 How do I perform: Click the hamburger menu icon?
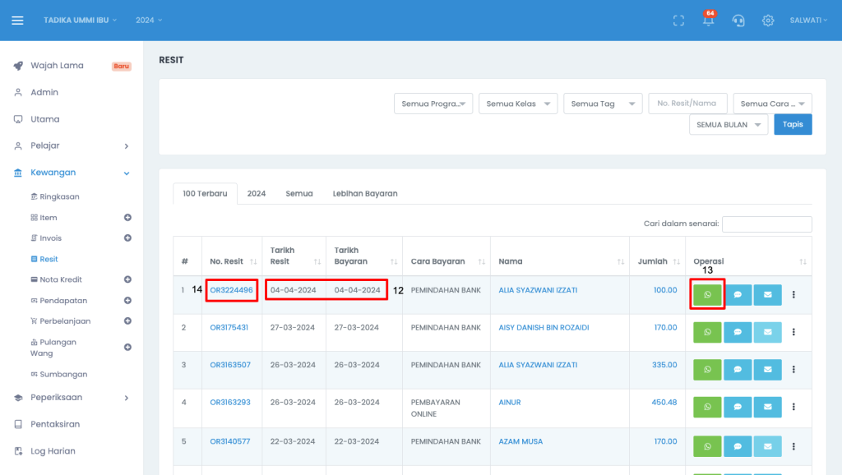pyautogui.click(x=17, y=21)
